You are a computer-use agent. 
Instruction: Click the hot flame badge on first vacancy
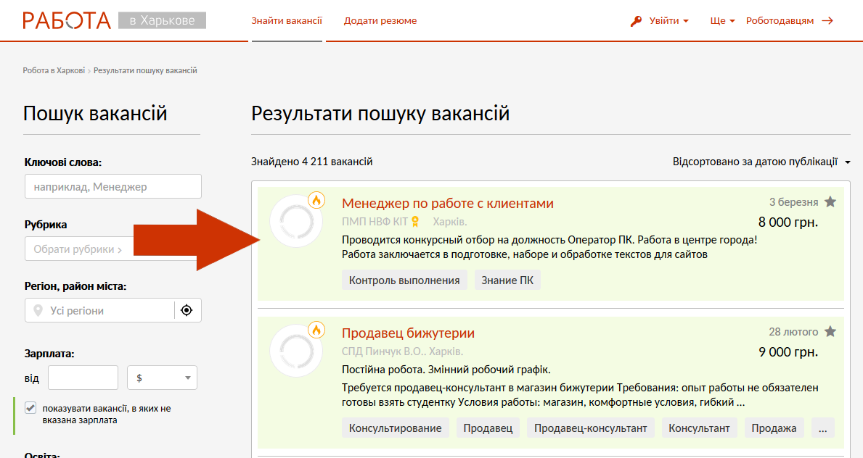(316, 200)
